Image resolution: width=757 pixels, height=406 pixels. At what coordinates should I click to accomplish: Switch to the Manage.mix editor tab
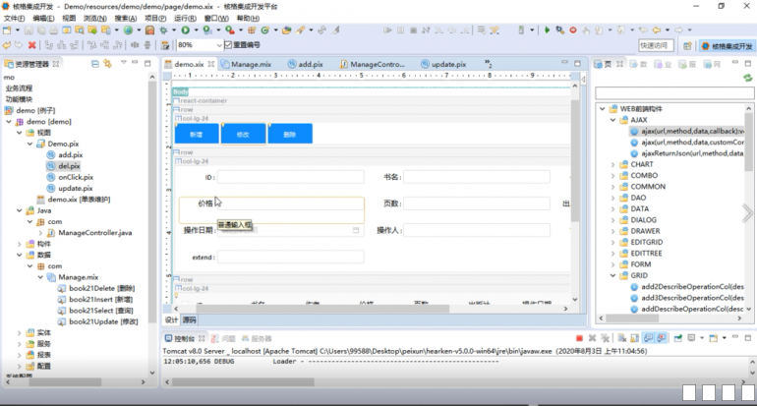click(251, 64)
